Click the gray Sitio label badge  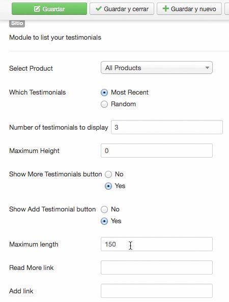[17, 23]
